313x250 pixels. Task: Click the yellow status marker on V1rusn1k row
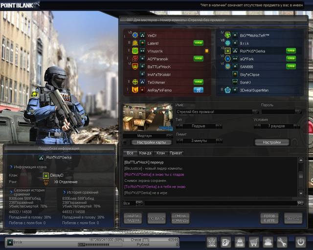(x=207, y=51)
